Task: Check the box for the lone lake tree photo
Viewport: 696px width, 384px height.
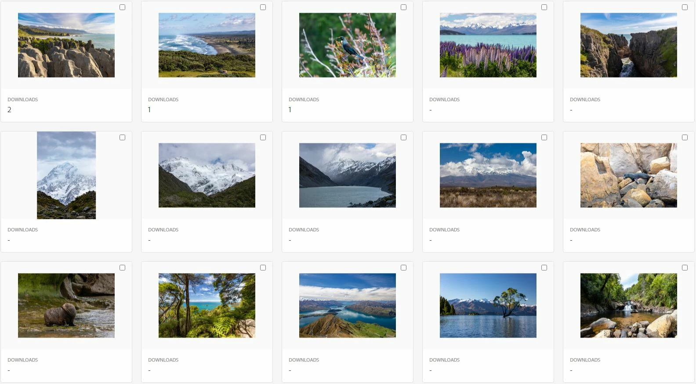Action: tap(544, 268)
